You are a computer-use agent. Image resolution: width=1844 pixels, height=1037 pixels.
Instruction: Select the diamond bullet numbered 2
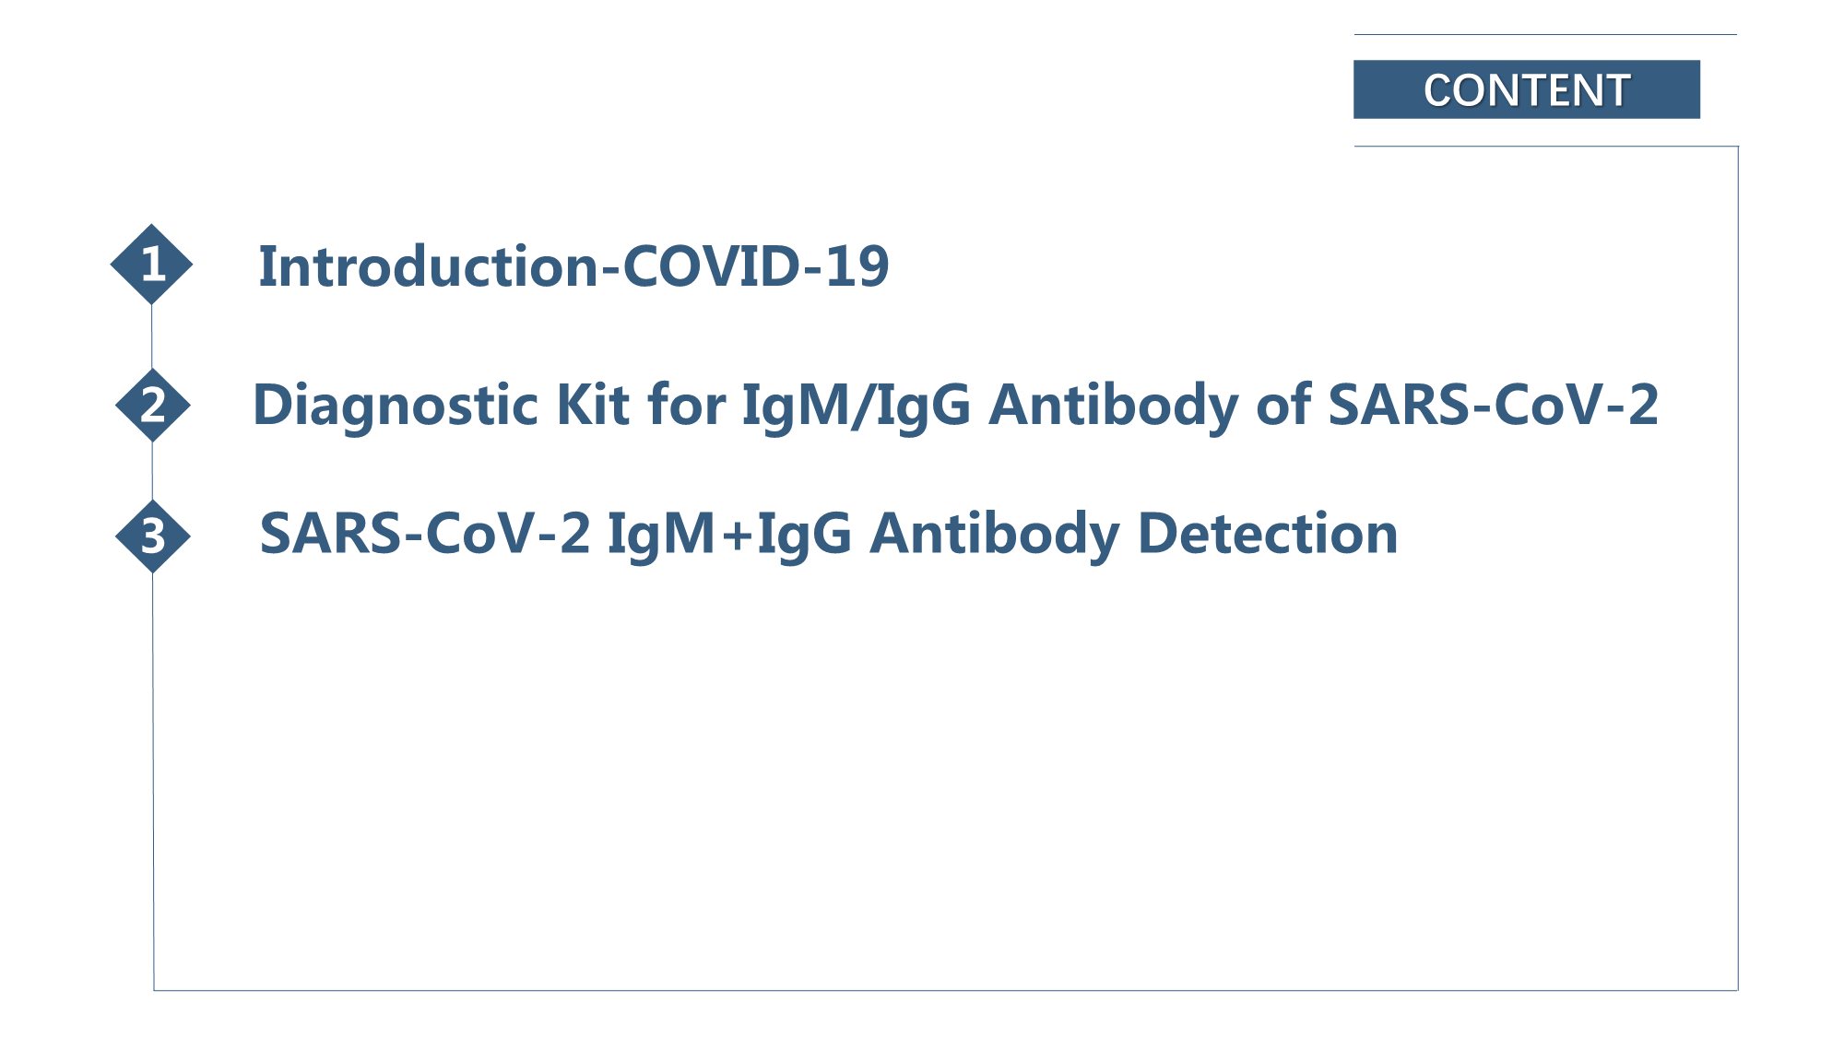pos(153,405)
